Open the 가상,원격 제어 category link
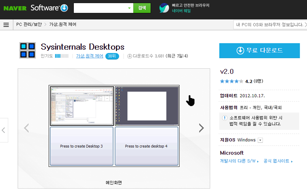Image resolution: width=307 pixels, height=191 pixels. click(89, 56)
